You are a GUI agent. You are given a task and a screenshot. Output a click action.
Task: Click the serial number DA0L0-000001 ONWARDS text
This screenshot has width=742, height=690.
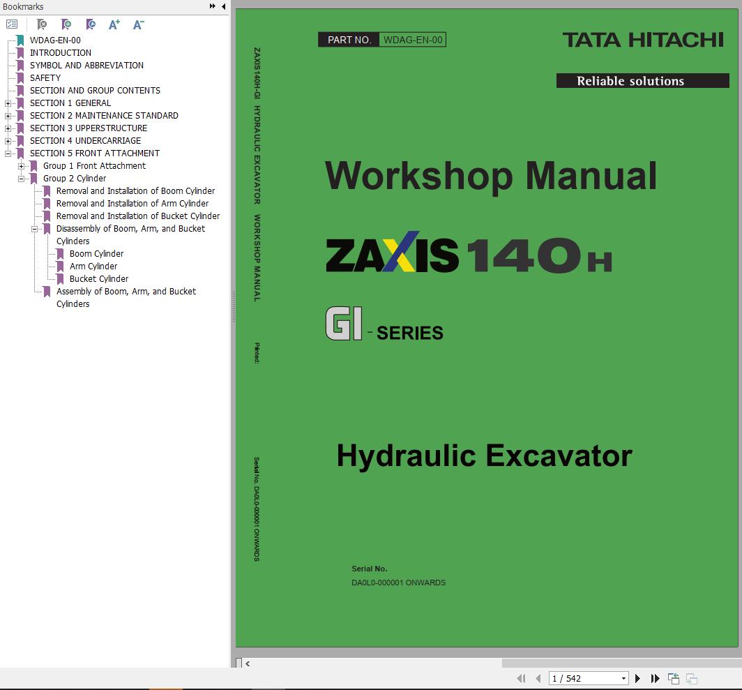pyautogui.click(x=398, y=583)
